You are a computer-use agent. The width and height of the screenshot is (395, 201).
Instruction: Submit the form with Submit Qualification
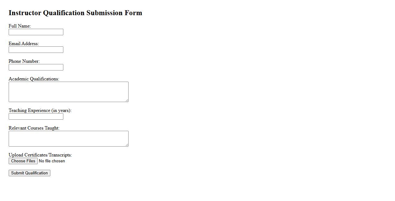[29, 173]
